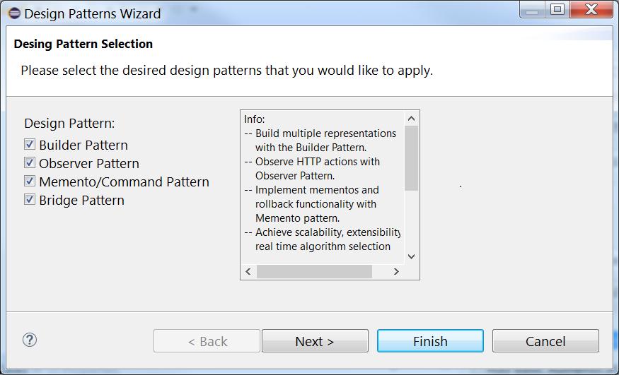619x375 pixels.
Task: Click the info box scroll right arrow
Action: click(396, 271)
